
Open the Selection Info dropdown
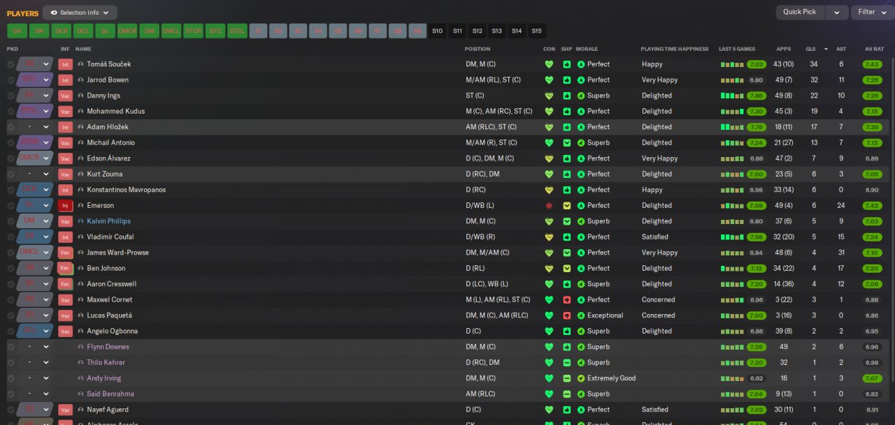[x=80, y=13]
